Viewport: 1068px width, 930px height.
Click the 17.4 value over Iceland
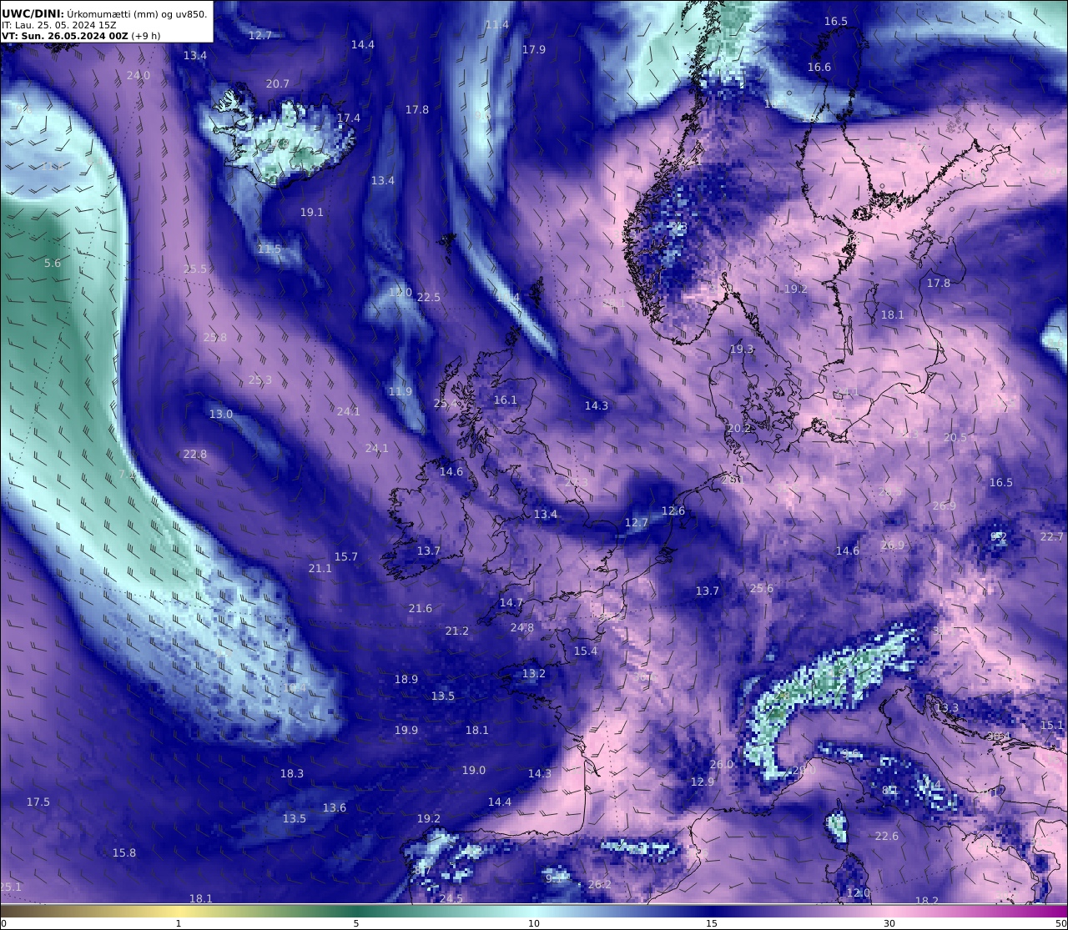(x=349, y=118)
